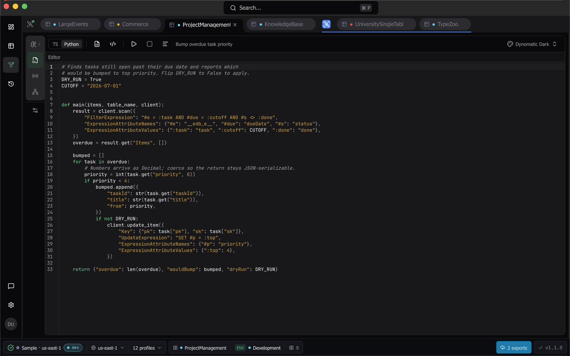Run the script with the play button
Screen dimensions: 570x356
(x=134, y=44)
